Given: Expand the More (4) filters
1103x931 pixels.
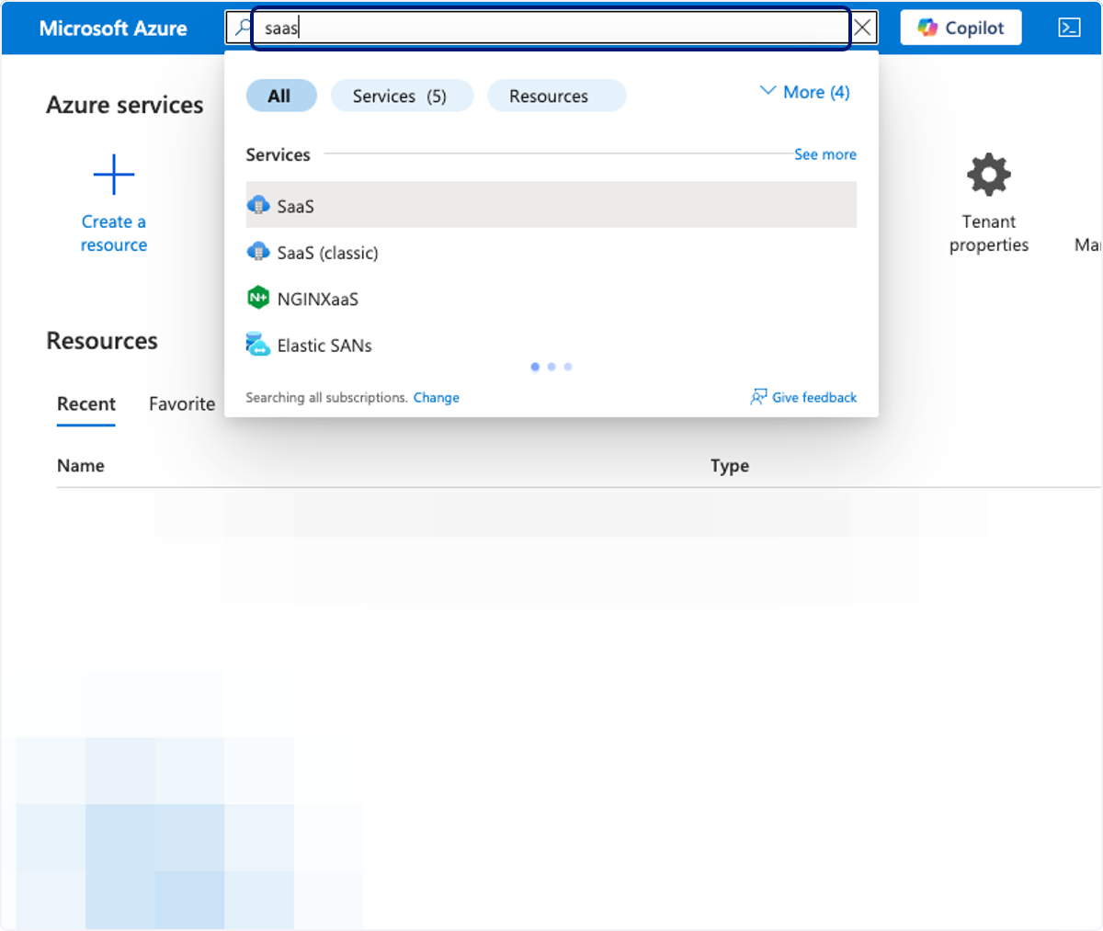Looking at the screenshot, I should tap(804, 92).
